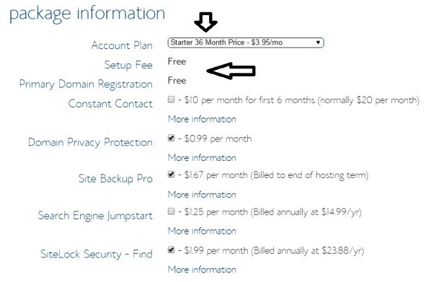Uncheck SiteLock Security checkbox
Image resolution: width=426 pixels, height=282 pixels.
(171, 250)
